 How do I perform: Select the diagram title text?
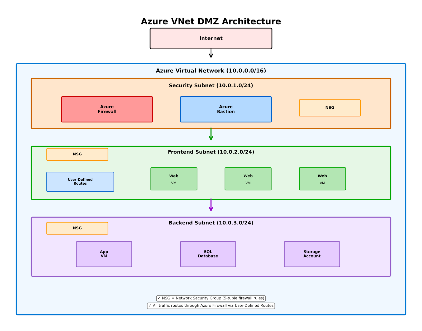(x=211, y=21)
